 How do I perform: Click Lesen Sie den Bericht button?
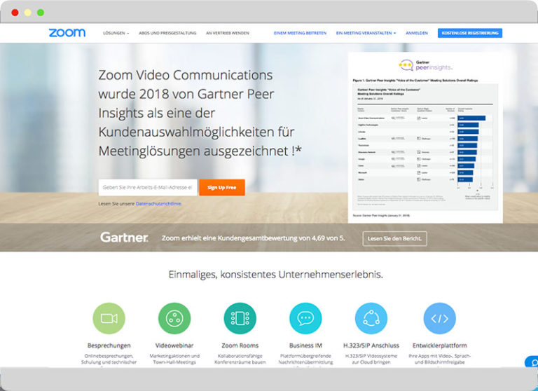point(394,238)
